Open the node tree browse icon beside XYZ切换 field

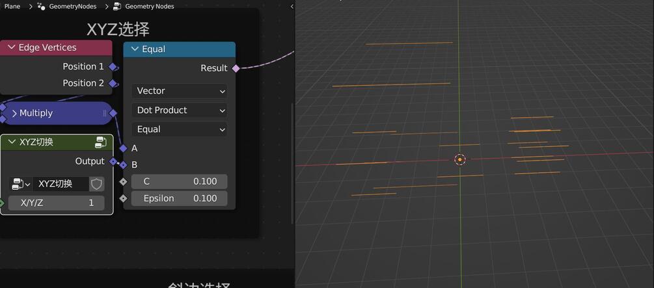coord(20,184)
